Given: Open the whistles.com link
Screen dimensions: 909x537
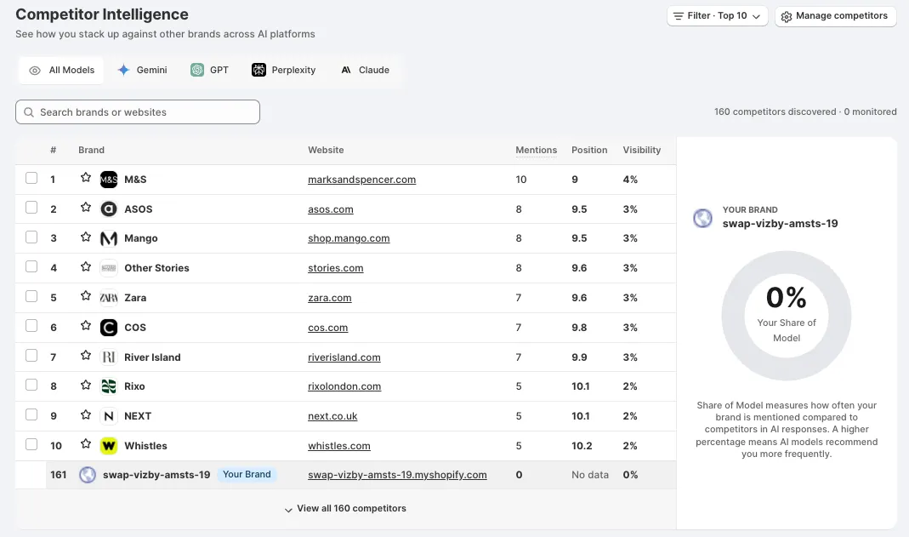Looking at the screenshot, I should 339,446.
